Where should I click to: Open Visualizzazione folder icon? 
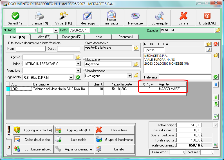point(136,76)
